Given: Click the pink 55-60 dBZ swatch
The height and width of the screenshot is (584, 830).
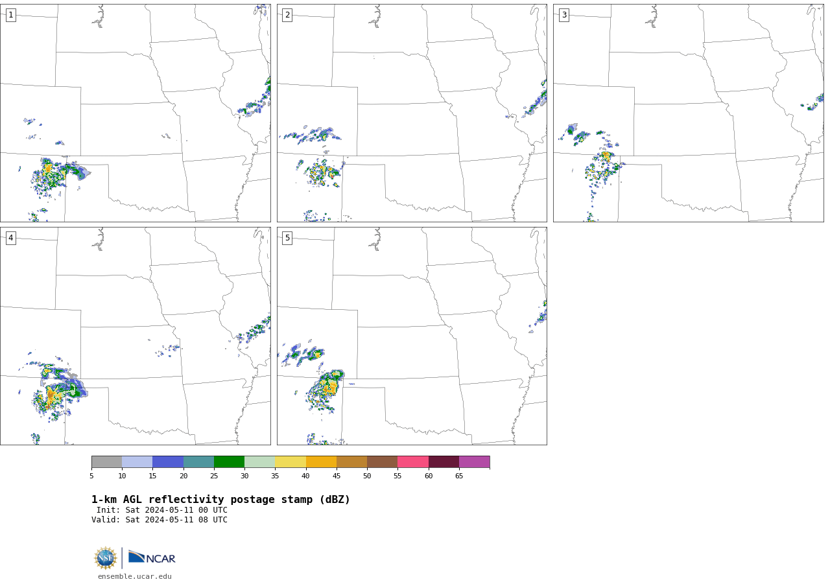Looking at the screenshot, I should click(413, 461).
